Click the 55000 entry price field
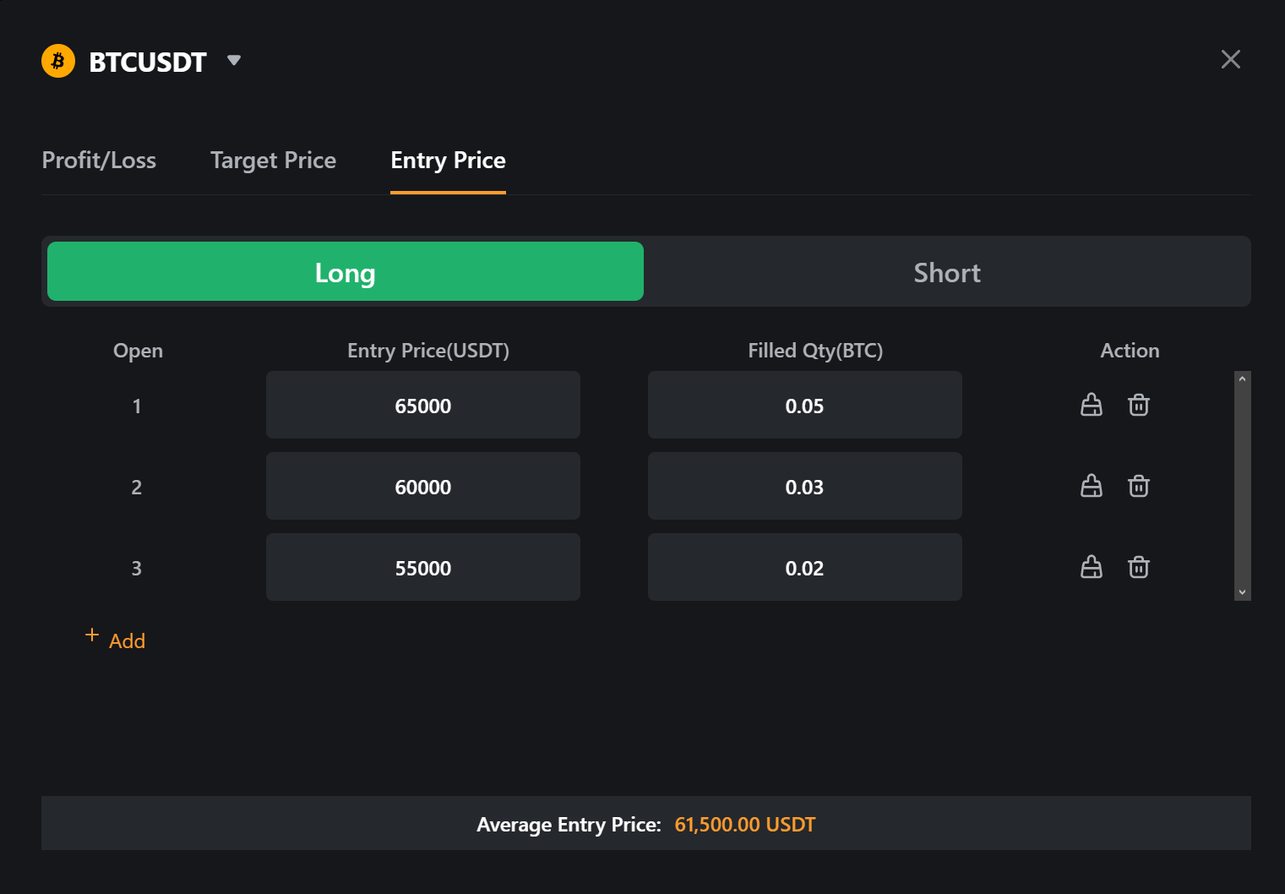The width and height of the screenshot is (1285, 894). [422, 568]
